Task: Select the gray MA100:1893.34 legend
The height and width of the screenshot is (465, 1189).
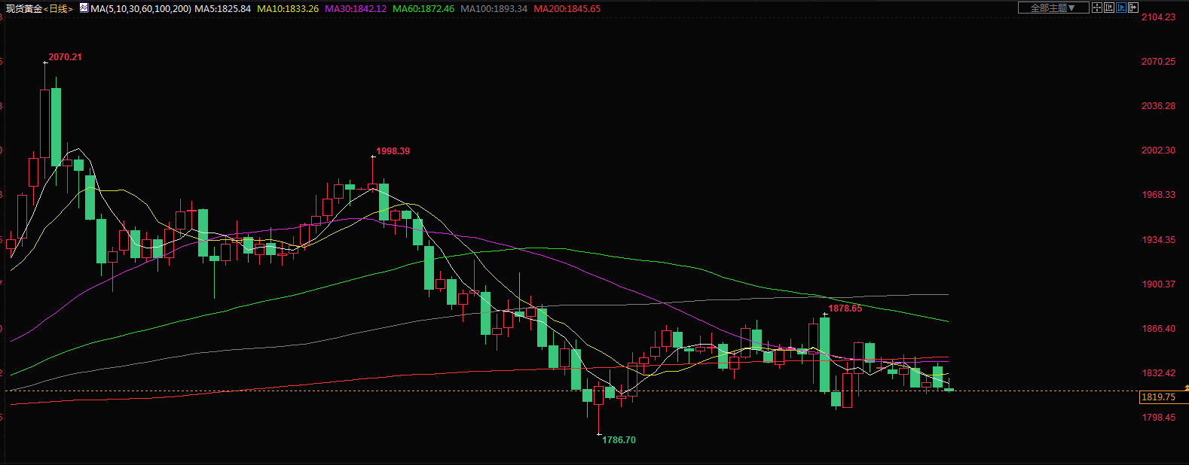Action: pyautogui.click(x=494, y=9)
